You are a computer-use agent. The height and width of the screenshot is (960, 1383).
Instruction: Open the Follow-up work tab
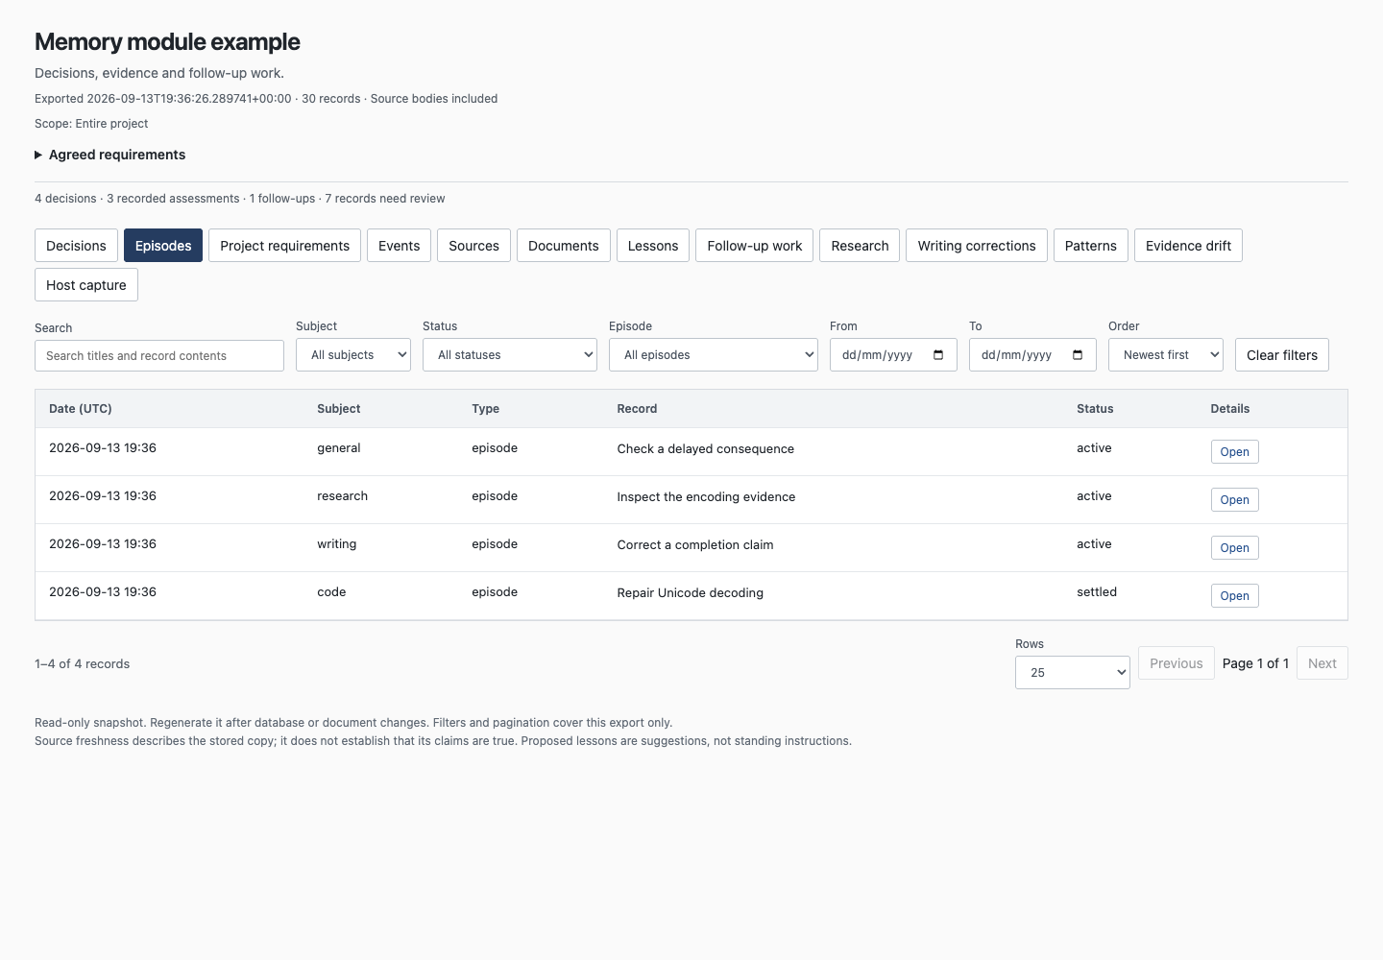[x=755, y=246]
